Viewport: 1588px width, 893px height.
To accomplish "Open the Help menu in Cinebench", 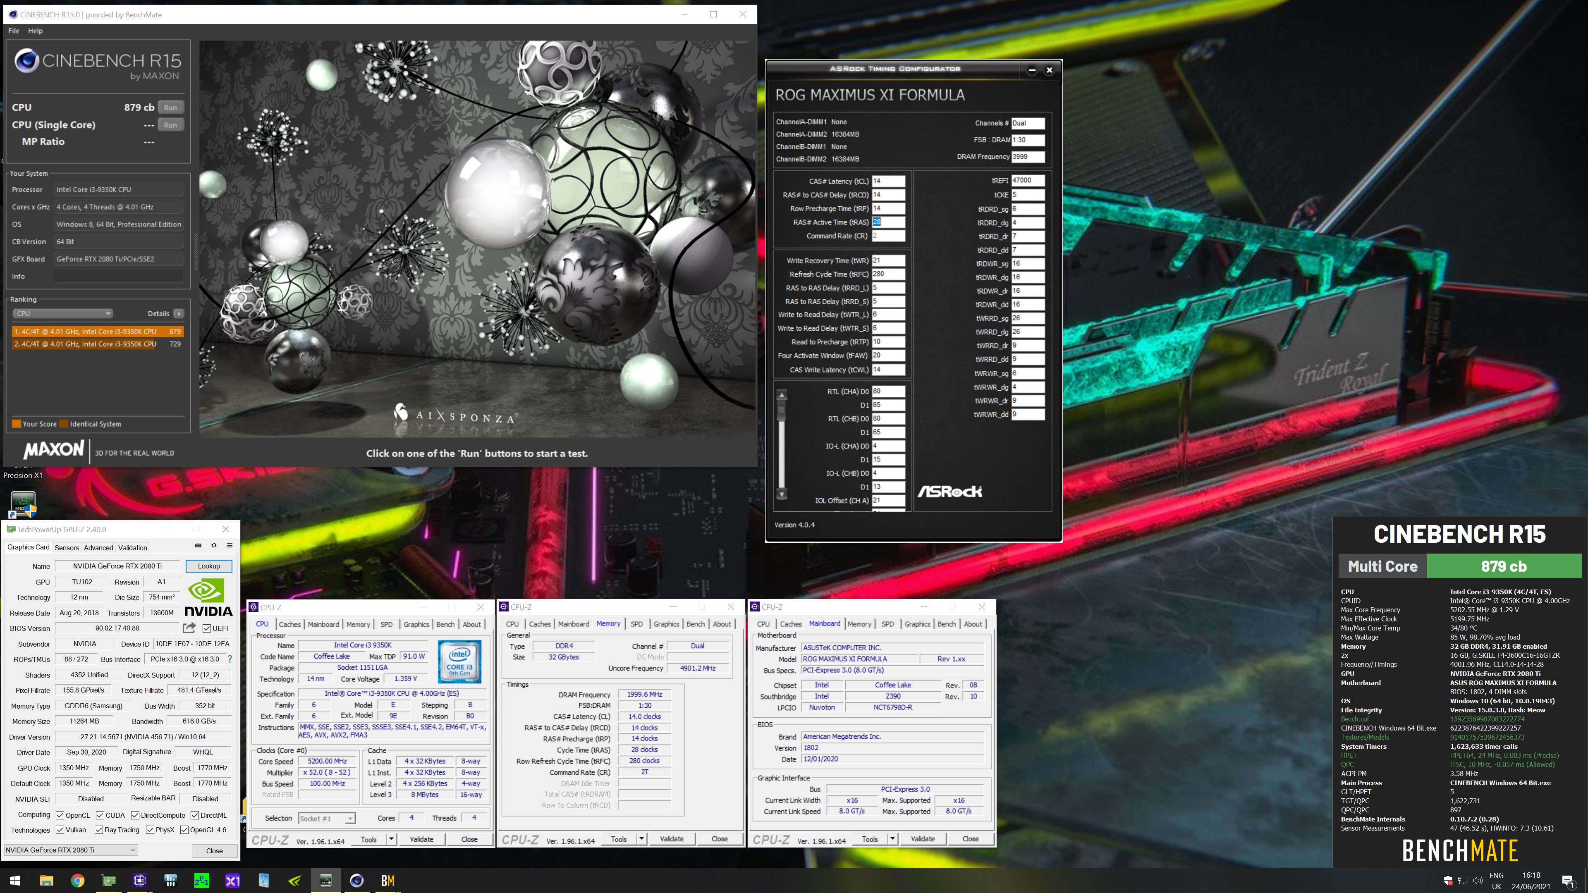I will click(x=35, y=31).
